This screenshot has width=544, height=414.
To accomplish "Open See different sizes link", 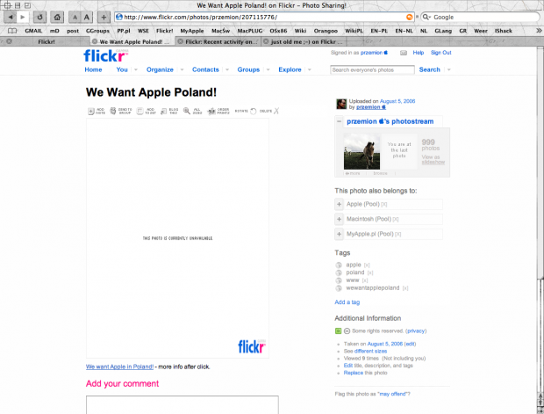I will point(370,352).
